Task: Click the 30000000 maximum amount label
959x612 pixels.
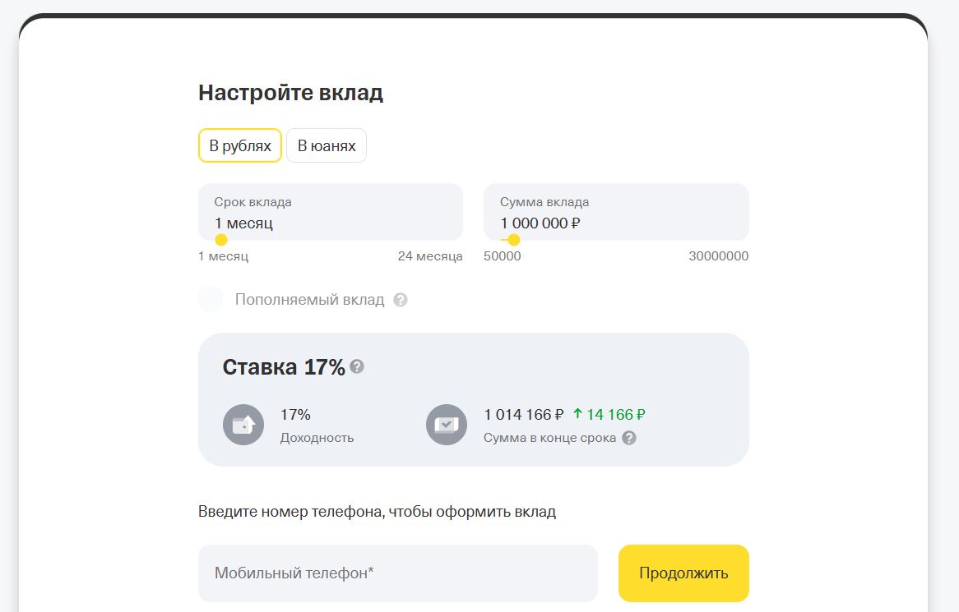Action: [719, 256]
